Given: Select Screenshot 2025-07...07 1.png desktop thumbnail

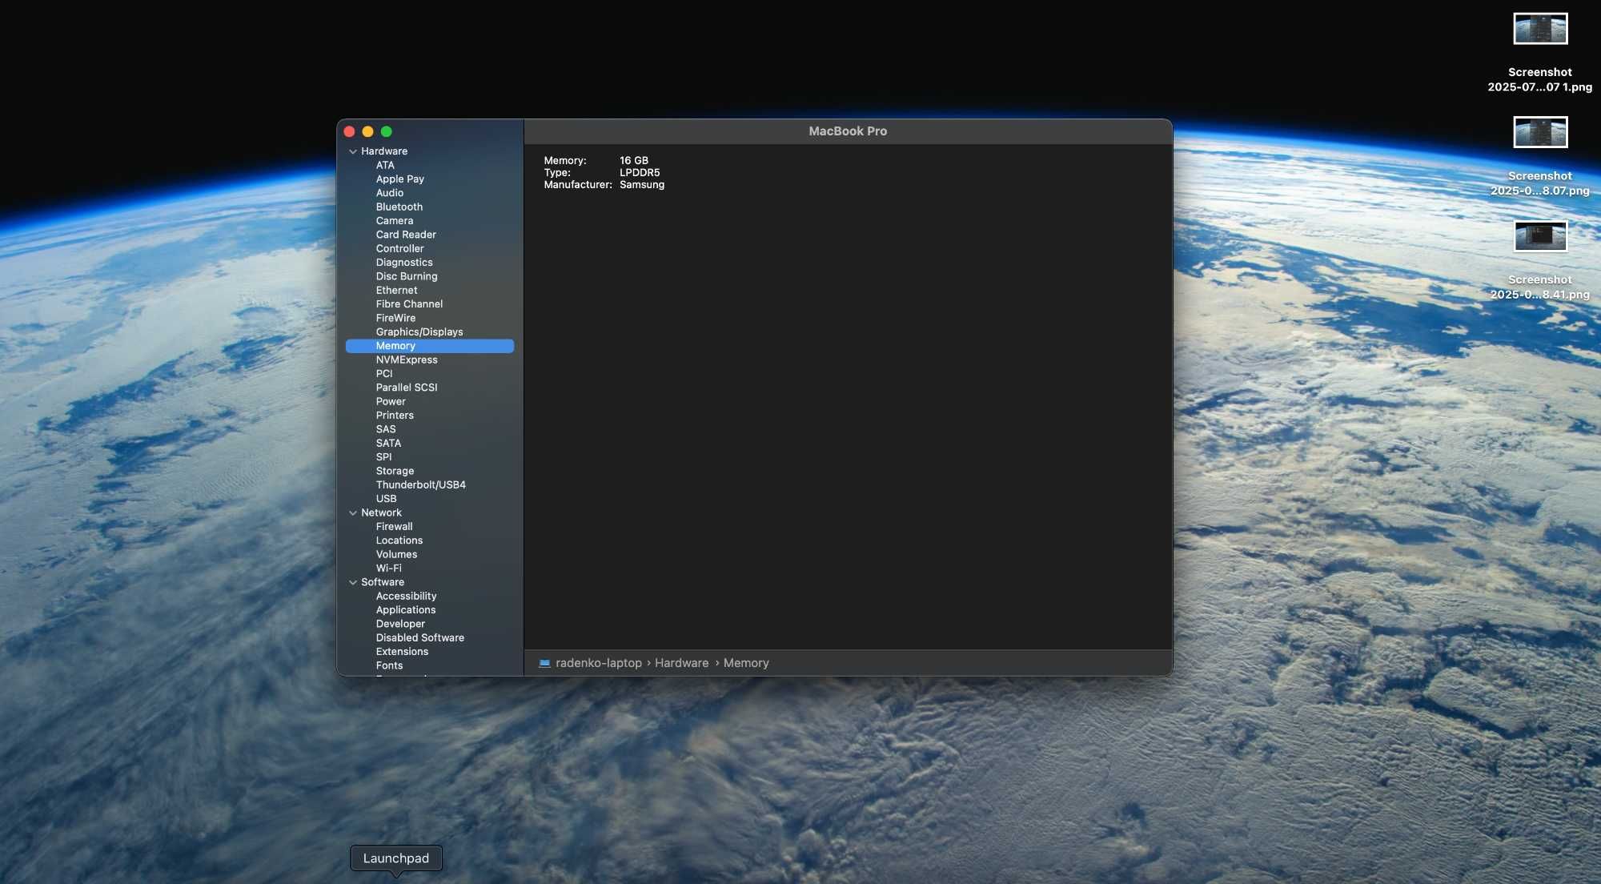Looking at the screenshot, I should coord(1540,29).
